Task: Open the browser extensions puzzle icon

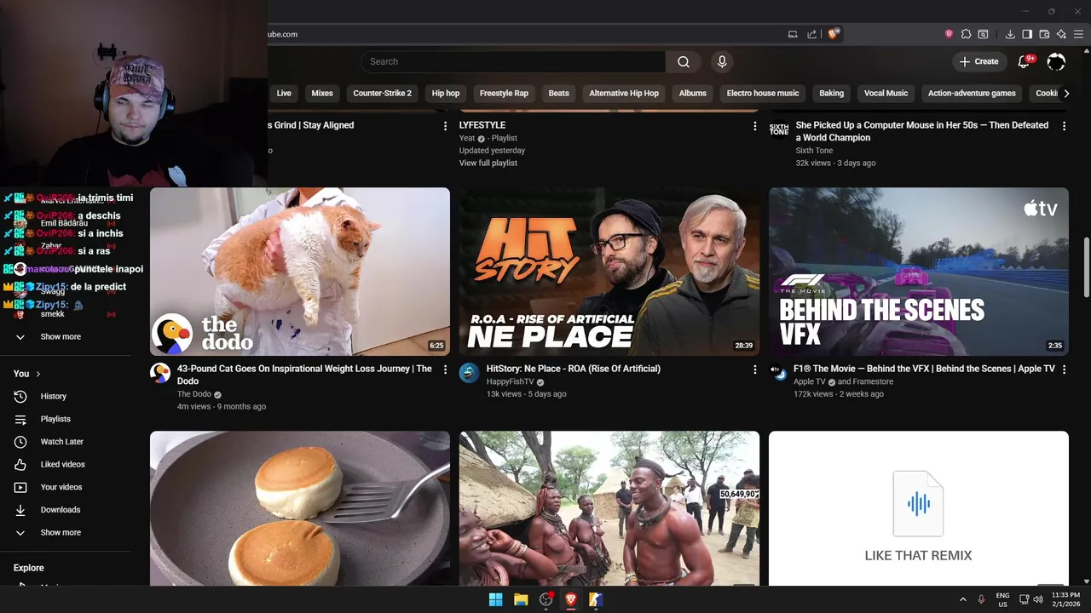Action: click(966, 34)
